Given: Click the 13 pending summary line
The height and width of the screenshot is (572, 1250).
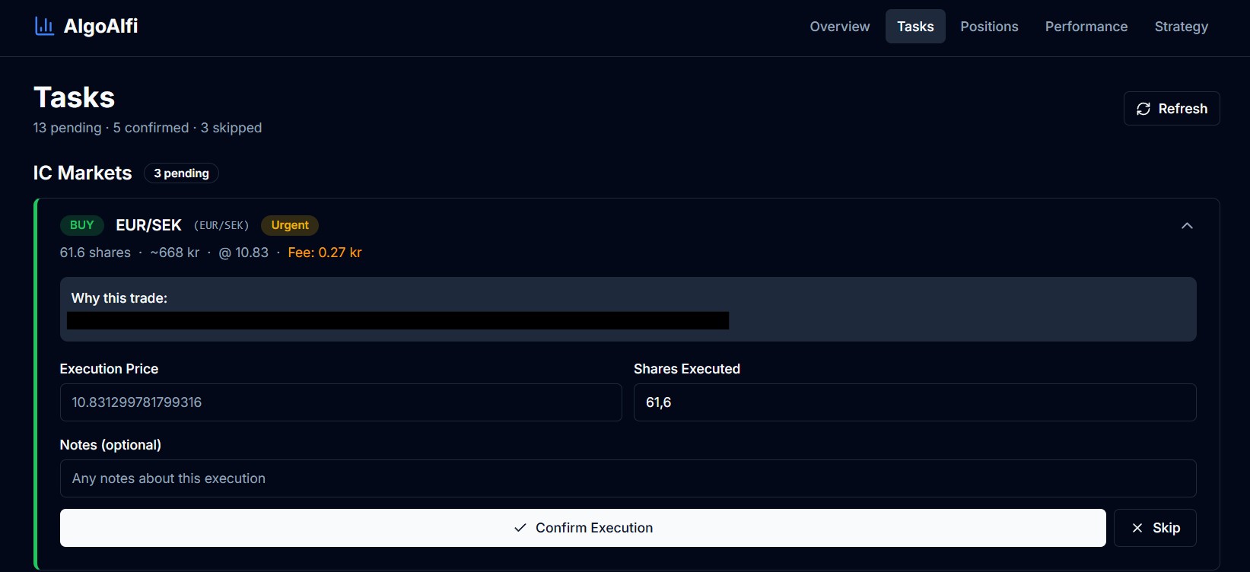Looking at the screenshot, I should 148,128.
